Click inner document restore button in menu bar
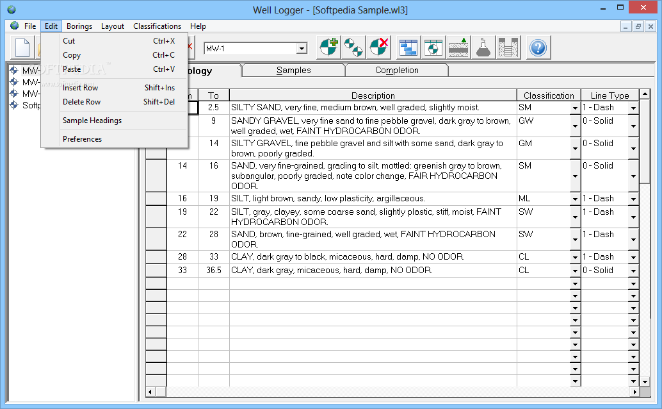 point(638,27)
